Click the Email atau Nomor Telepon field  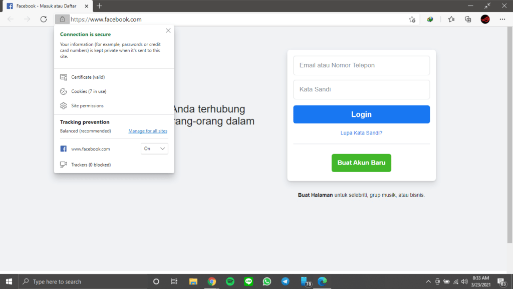[361, 65]
